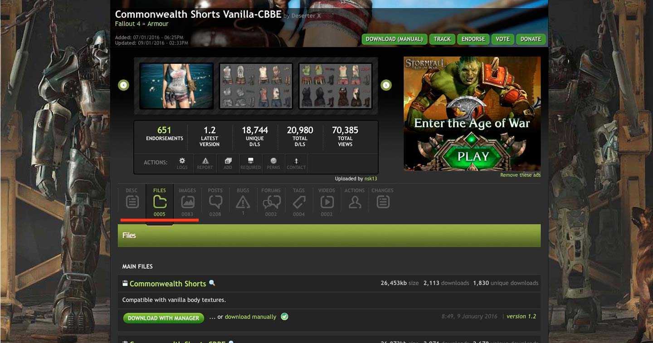Click the Report action icon
Image resolution: width=653 pixels, height=343 pixels.
(x=205, y=163)
